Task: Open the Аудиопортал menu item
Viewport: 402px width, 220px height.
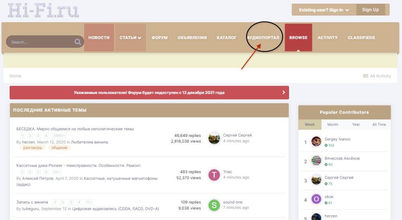Action: tap(263, 38)
